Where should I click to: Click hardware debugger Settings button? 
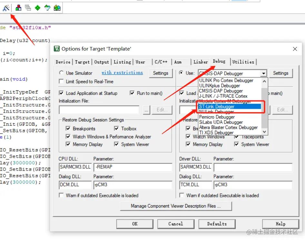pyautogui.click(x=280, y=73)
